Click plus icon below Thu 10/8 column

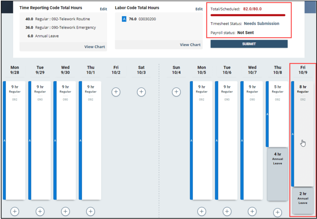pos(277,212)
